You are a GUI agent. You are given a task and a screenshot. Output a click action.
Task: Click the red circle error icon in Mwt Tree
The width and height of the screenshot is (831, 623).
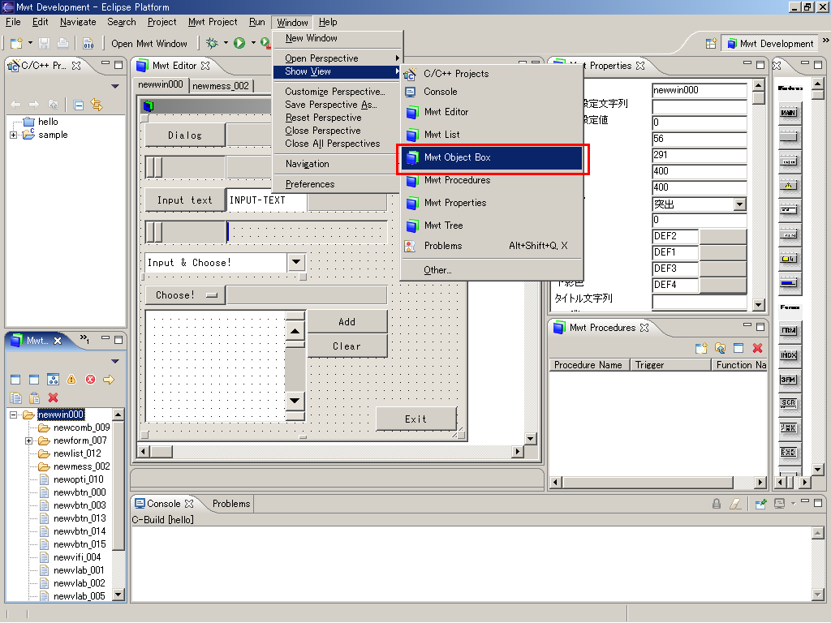(x=91, y=380)
